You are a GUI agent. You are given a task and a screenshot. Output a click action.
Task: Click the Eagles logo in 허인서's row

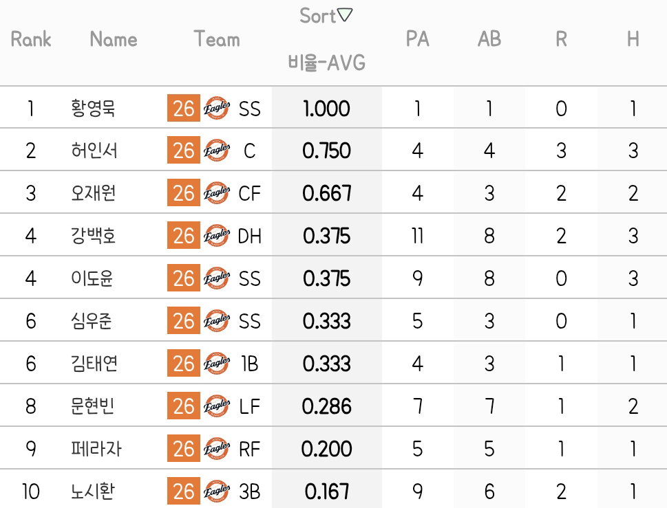(x=217, y=150)
